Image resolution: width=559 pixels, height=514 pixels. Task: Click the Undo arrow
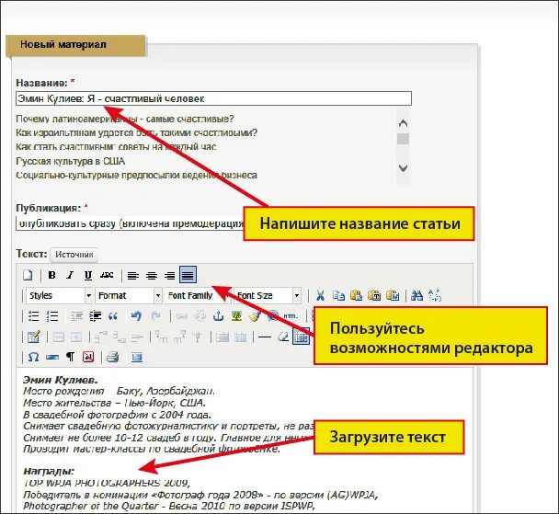[136, 316]
